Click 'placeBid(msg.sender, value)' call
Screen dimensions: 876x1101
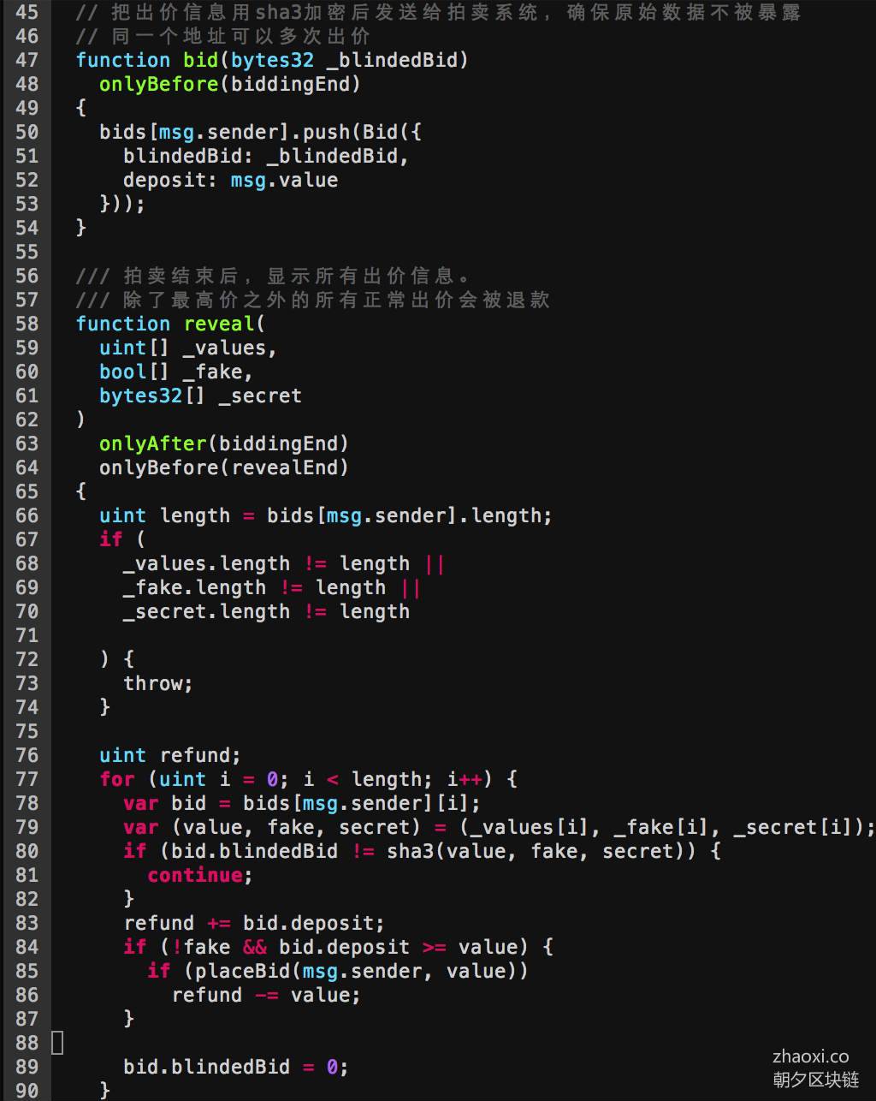[356, 971]
